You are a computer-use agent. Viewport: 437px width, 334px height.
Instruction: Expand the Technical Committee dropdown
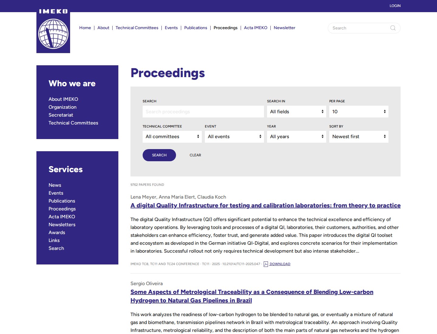click(x=172, y=137)
